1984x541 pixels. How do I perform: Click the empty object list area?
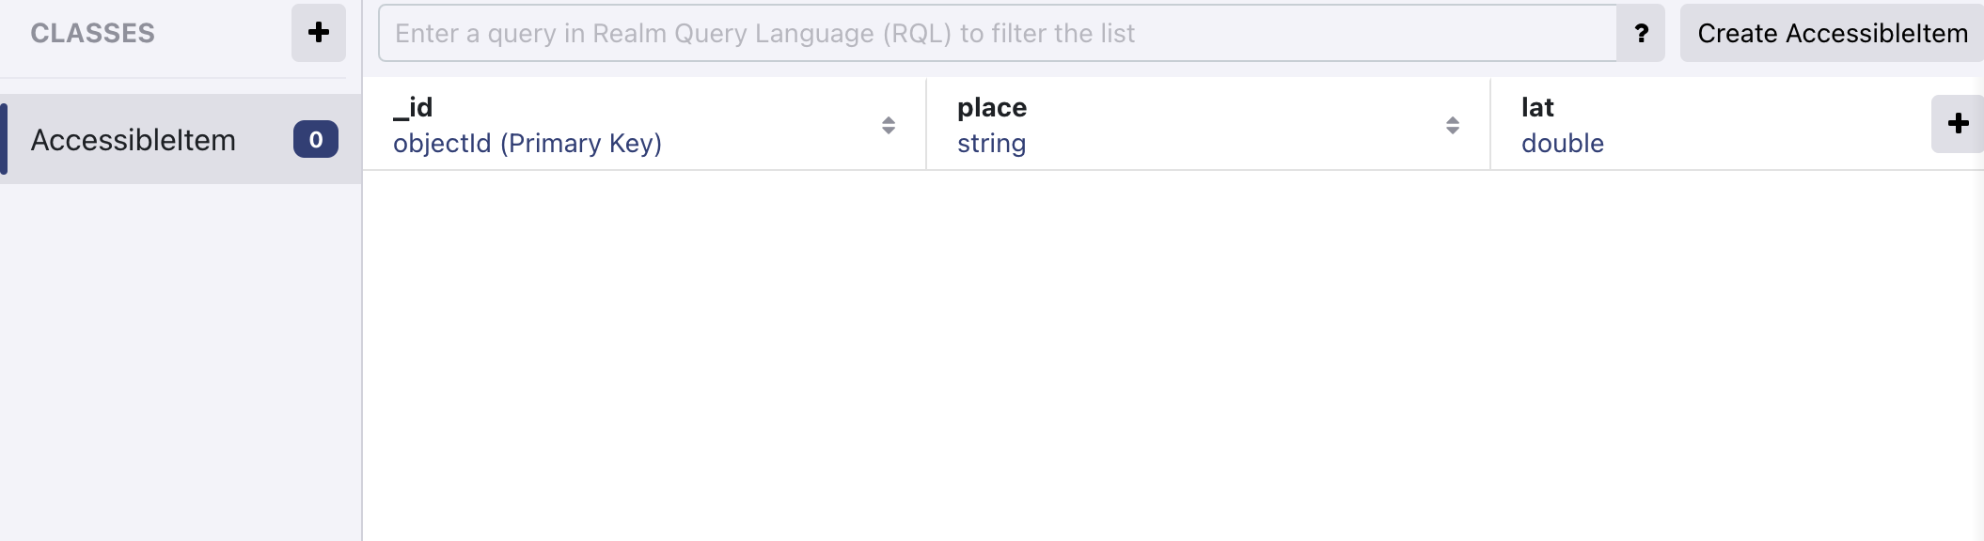tap(1173, 355)
